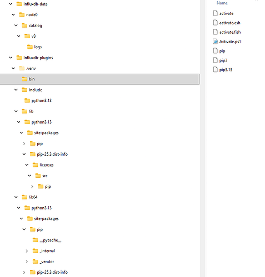Collapse the Influxdb-plugins tree node

pyautogui.click(x=11, y=58)
